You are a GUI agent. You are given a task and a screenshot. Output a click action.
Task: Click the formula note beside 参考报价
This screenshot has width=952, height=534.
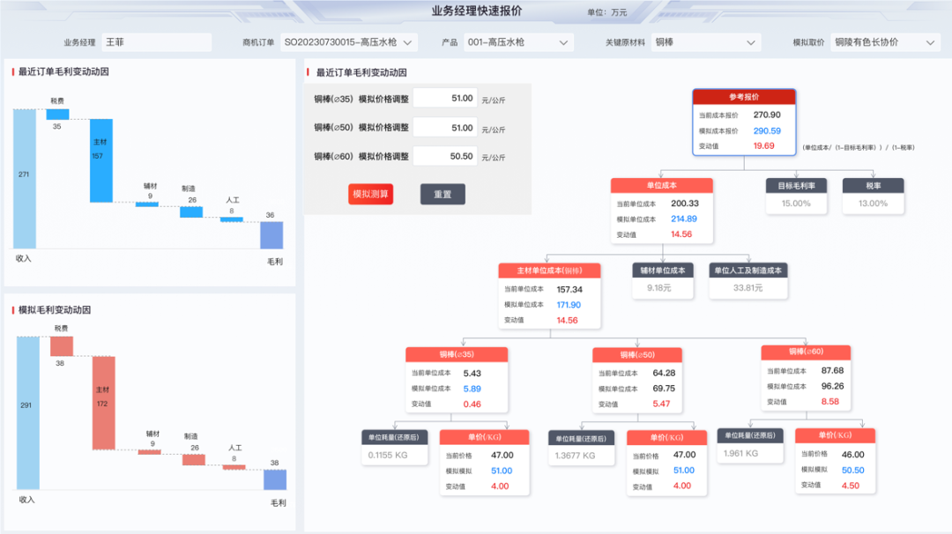click(x=859, y=147)
